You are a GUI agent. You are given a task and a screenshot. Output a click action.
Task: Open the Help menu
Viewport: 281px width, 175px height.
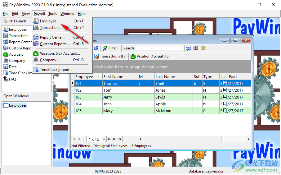[x=82, y=14]
